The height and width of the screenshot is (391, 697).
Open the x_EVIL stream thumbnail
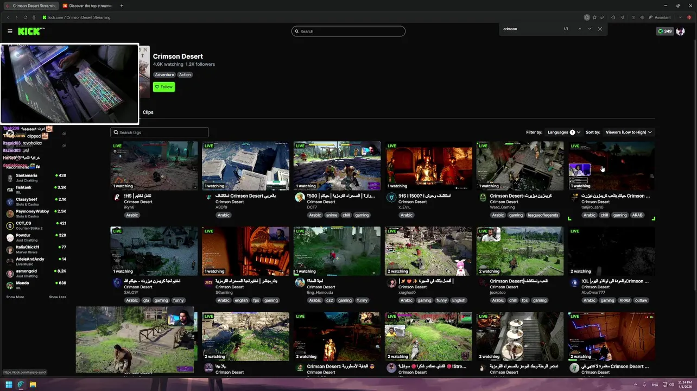(429, 166)
